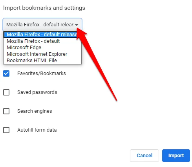Image resolution: width=192 pixels, height=167 pixels.
Task: Uncheck the Favorites/Bookmarks checkbox
Action: tap(6, 73)
